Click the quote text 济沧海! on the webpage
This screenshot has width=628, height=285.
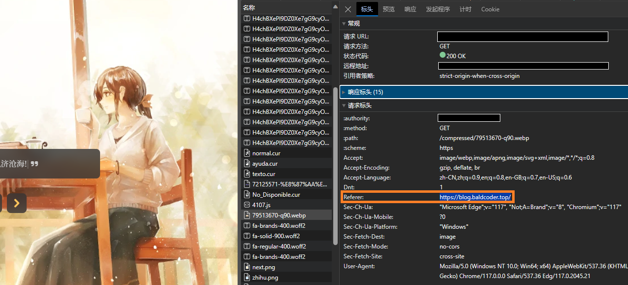(14, 164)
